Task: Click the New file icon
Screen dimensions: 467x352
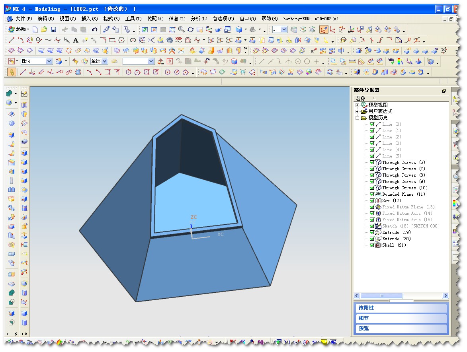Action: click(35, 29)
